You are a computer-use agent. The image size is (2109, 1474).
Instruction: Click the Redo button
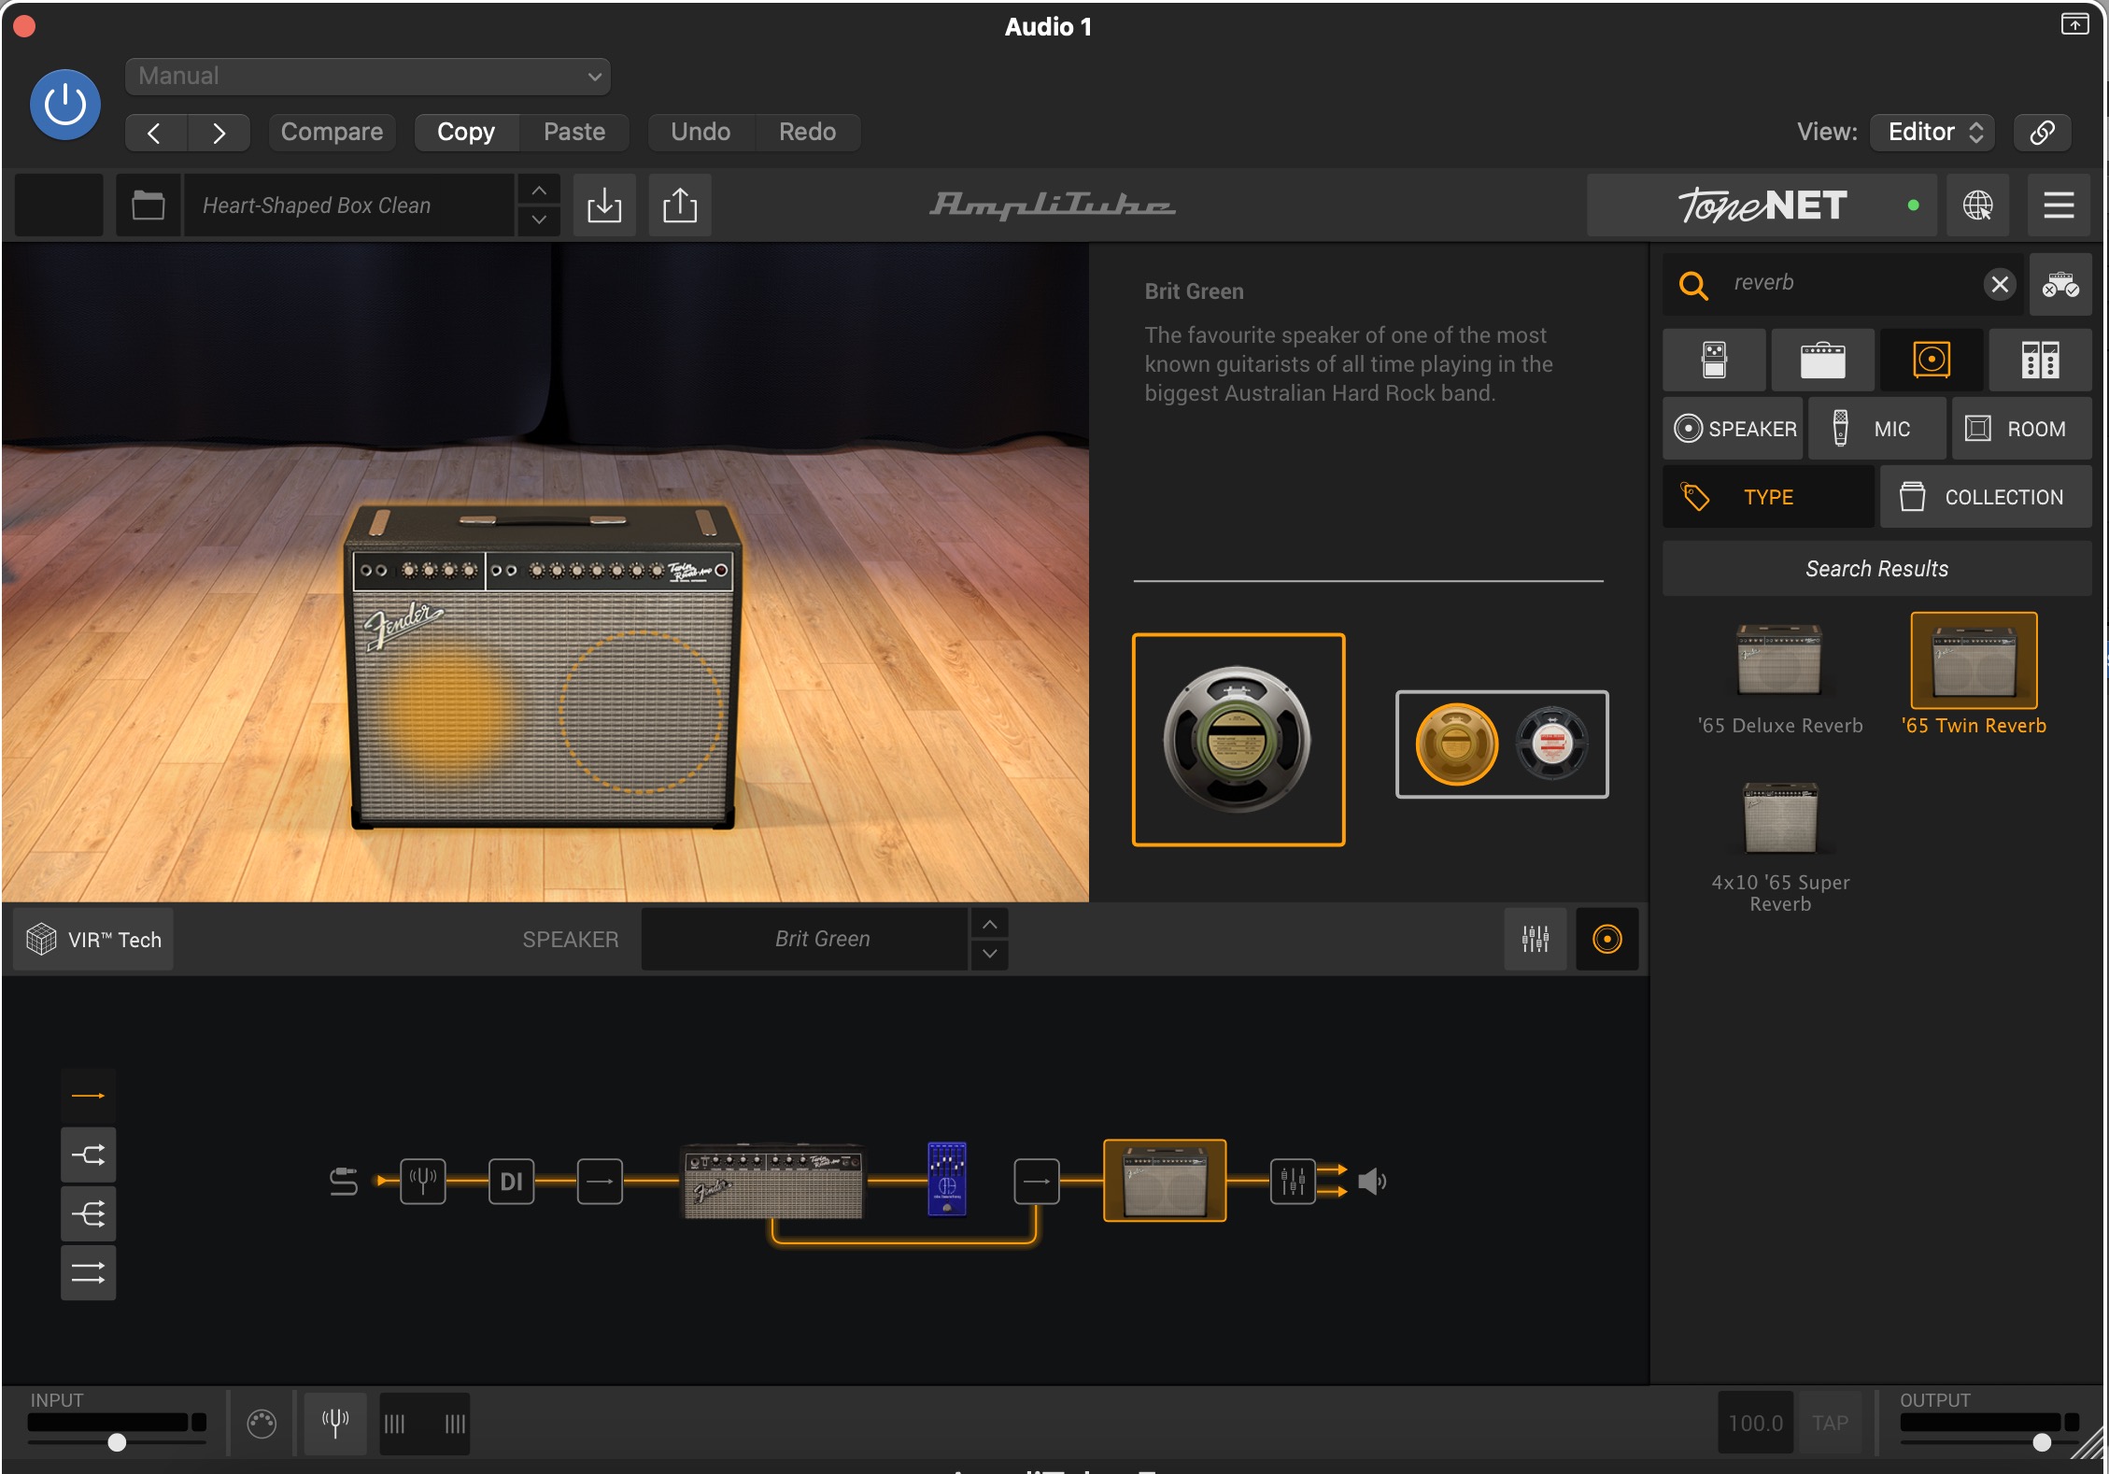(x=807, y=132)
